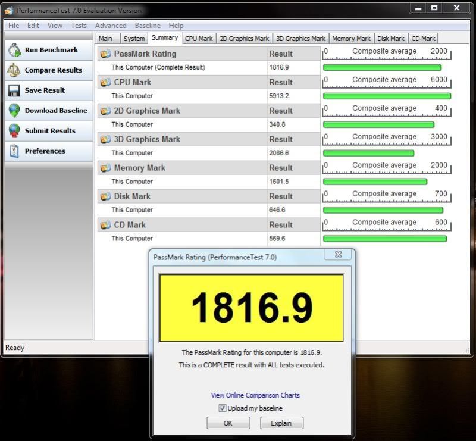This screenshot has width=476, height=441.
Task: Click the Download Baseline globe icon
Action: [14, 111]
